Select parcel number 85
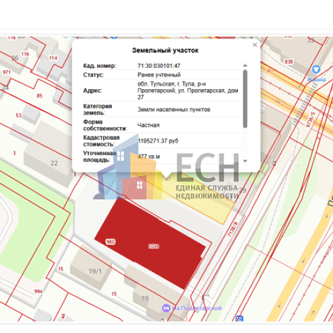This screenshot has width=333, height=333. click(x=39, y=96)
